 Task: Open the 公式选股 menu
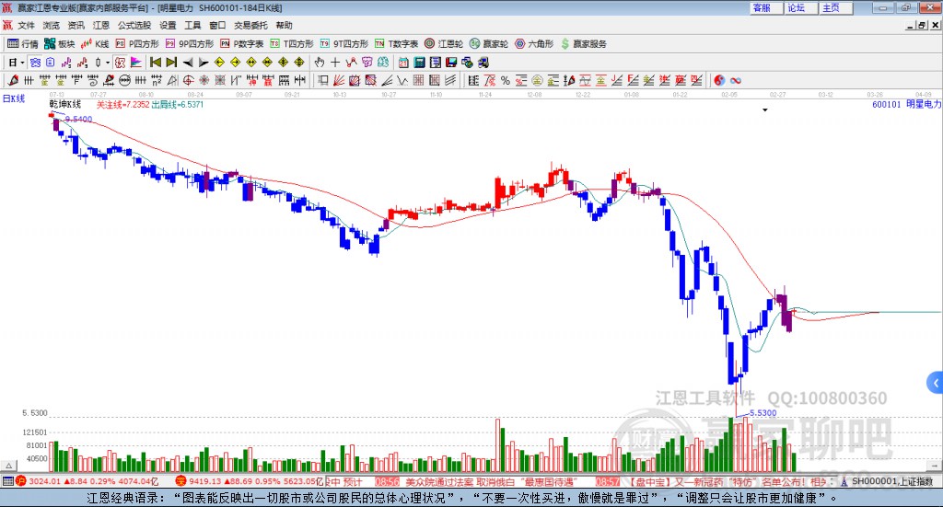point(134,25)
